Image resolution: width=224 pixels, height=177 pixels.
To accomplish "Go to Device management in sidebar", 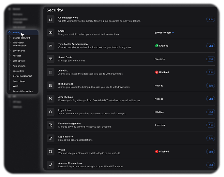I will pyautogui.click(x=22, y=76).
